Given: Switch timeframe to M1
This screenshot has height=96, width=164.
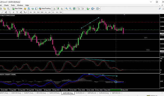Looking at the screenshot, I should pyautogui.click(x=31, y=12).
